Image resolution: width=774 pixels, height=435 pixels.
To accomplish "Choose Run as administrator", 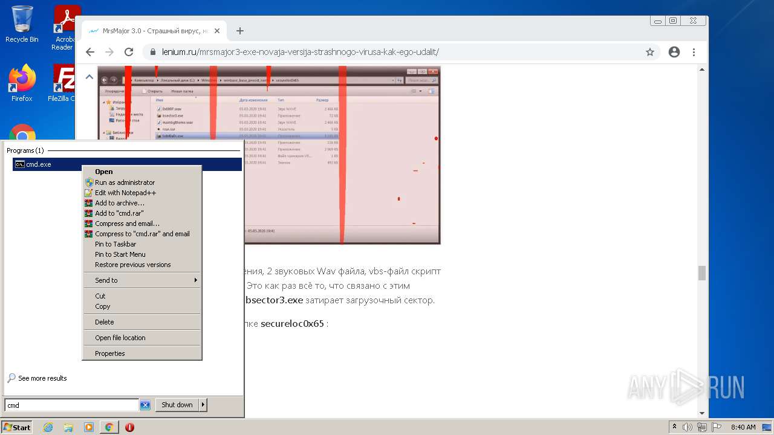I will click(x=142, y=182).
